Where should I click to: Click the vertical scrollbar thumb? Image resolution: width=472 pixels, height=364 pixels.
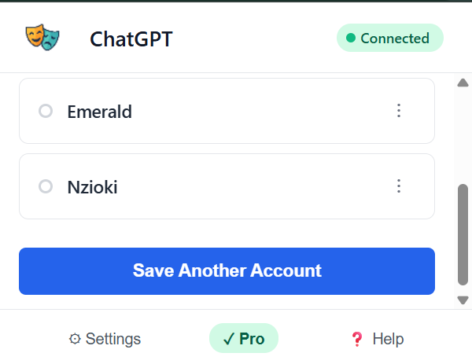463,234
